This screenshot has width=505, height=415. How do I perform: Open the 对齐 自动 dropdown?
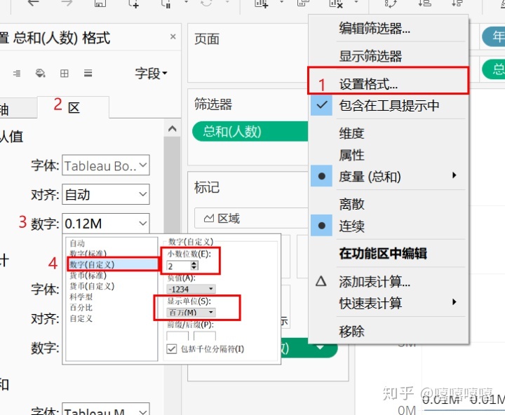(106, 194)
